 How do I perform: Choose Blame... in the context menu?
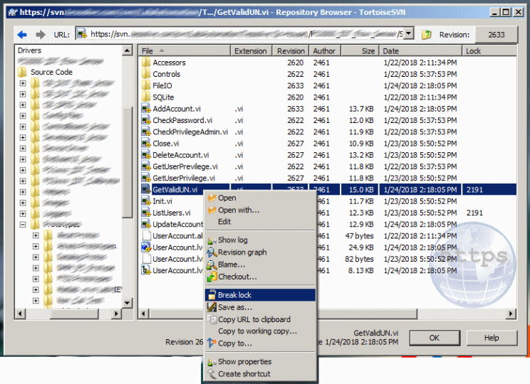pyautogui.click(x=231, y=265)
